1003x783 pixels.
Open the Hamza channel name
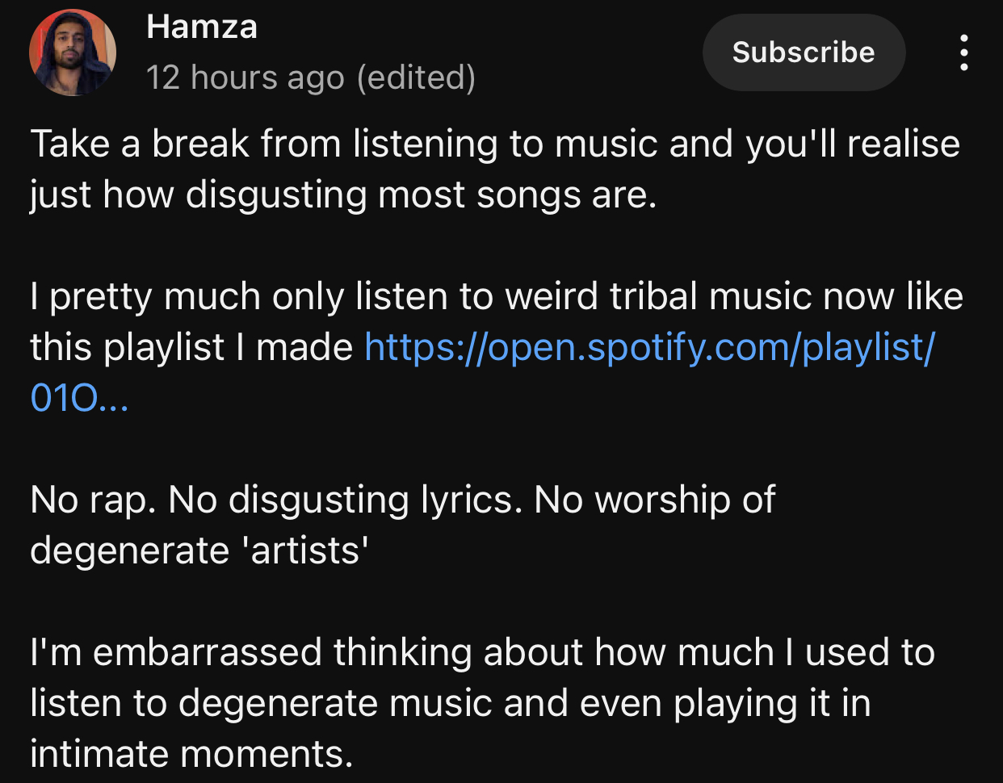tap(202, 27)
